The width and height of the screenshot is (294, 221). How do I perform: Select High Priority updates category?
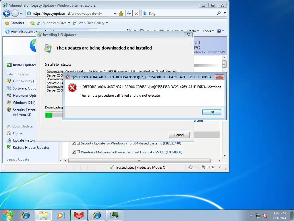pos(21,81)
